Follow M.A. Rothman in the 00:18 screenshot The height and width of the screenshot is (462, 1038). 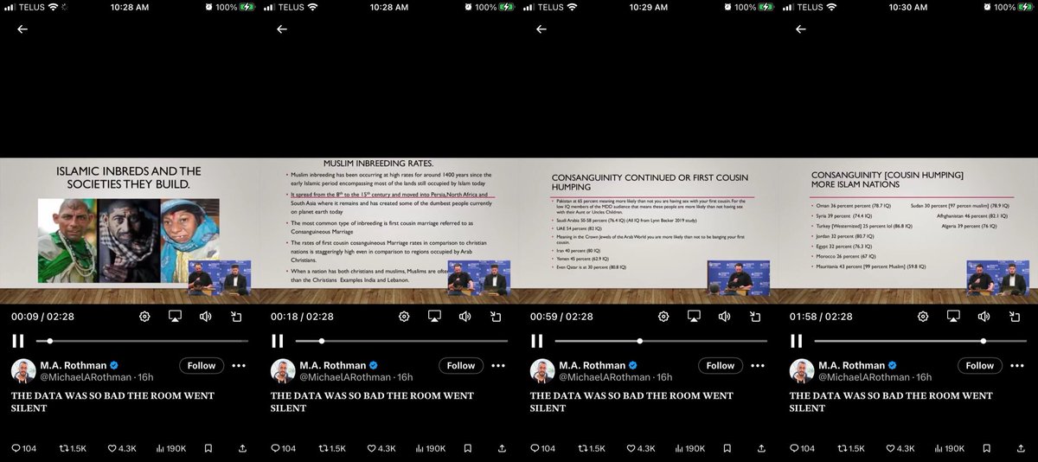(461, 365)
